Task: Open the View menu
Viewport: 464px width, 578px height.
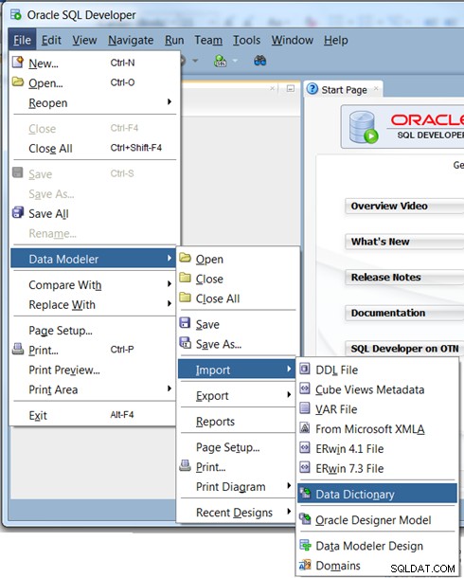Action: (84, 40)
